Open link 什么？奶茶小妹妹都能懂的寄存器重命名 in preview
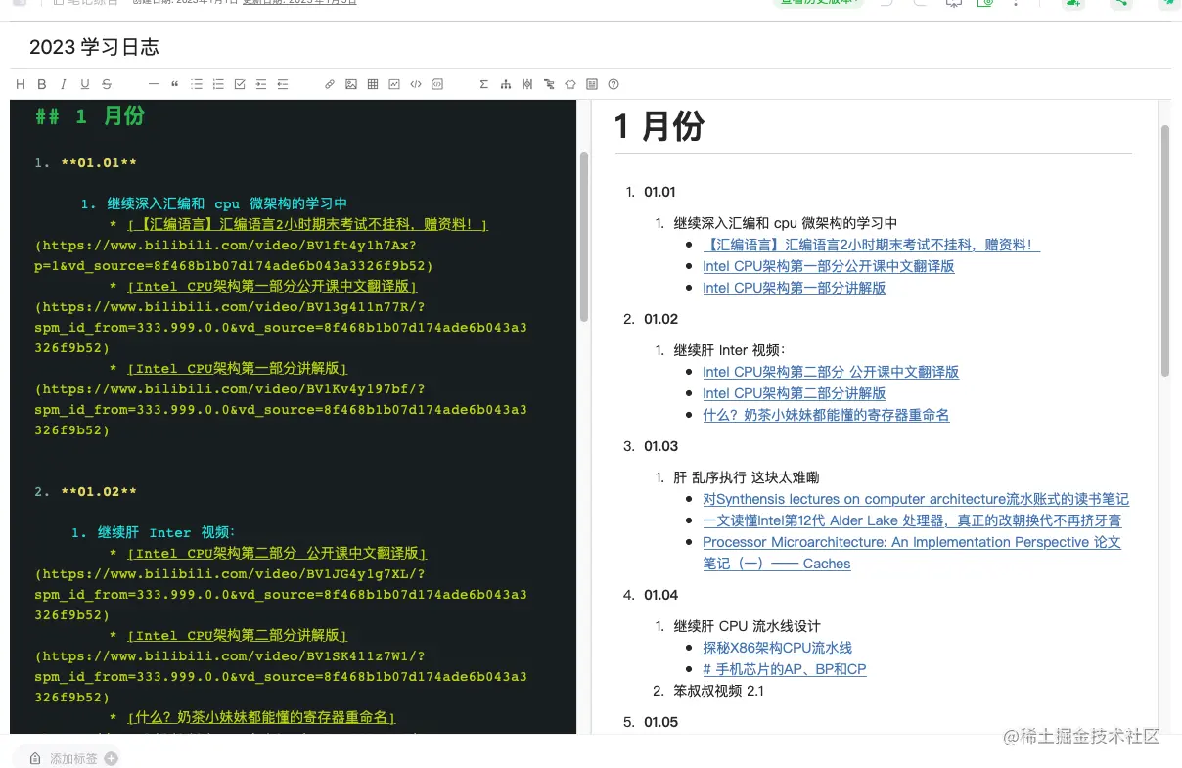This screenshot has width=1182, height=768. click(x=826, y=415)
